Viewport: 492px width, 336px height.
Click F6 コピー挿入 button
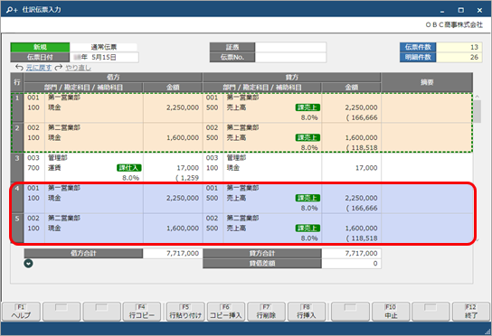pyautogui.click(x=225, y=312)
